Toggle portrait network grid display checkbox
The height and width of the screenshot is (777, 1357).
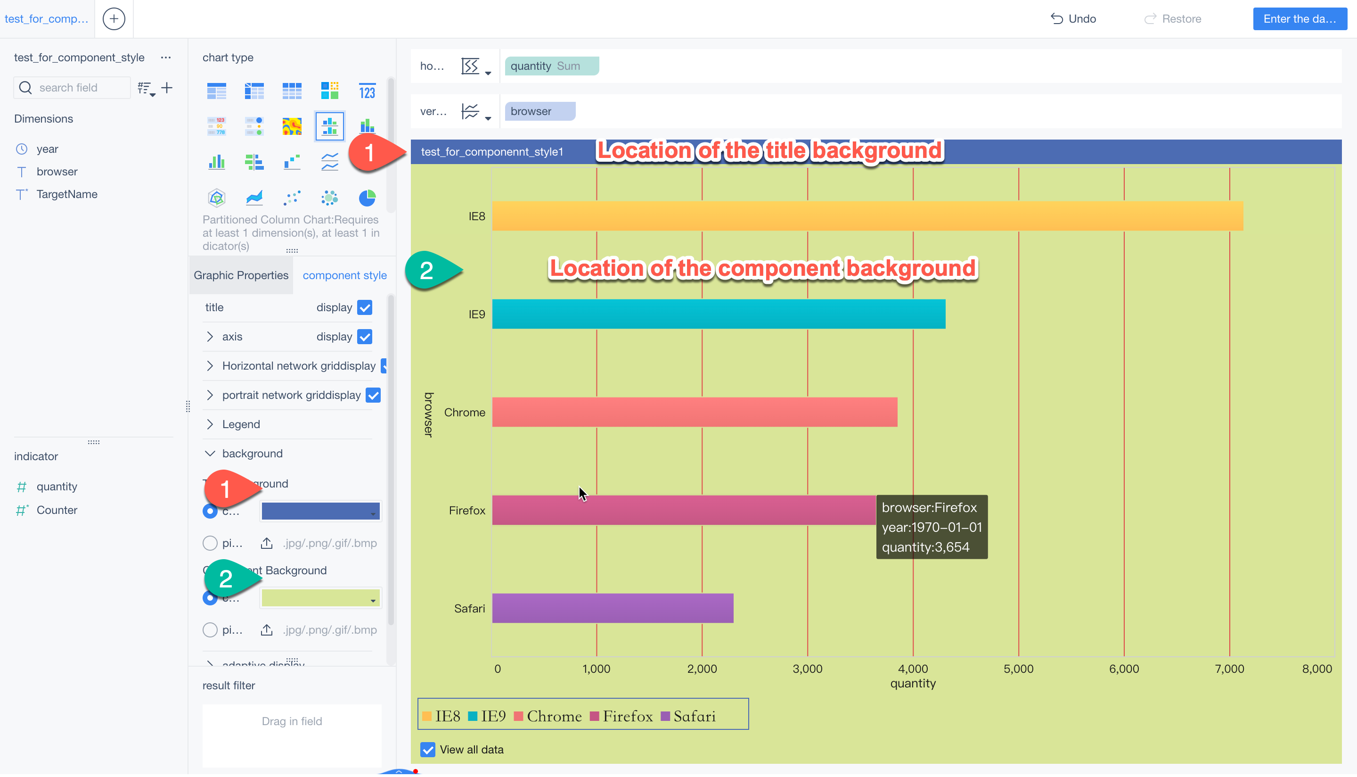pyautogui.click(x=373, y=396)
